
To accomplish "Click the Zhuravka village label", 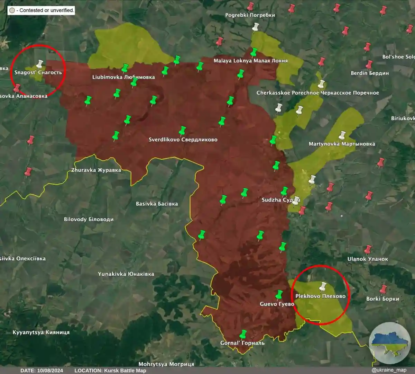I will coord(96,170).
